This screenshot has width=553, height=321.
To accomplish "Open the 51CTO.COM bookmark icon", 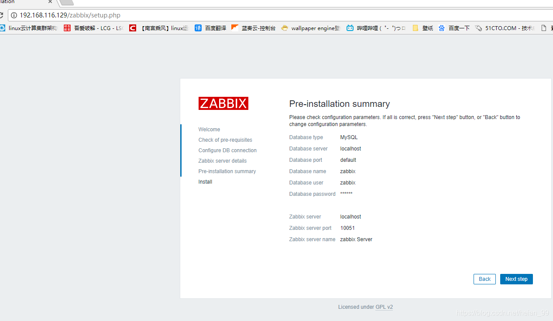I will coord(478,28).
